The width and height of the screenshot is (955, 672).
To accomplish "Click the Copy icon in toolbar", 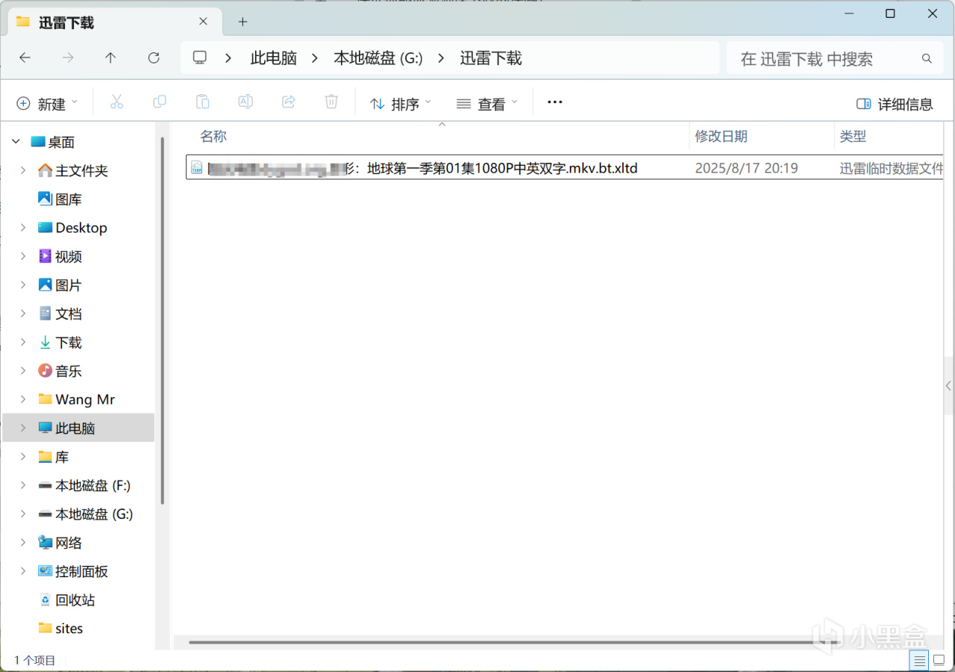I will coord(160,102).
